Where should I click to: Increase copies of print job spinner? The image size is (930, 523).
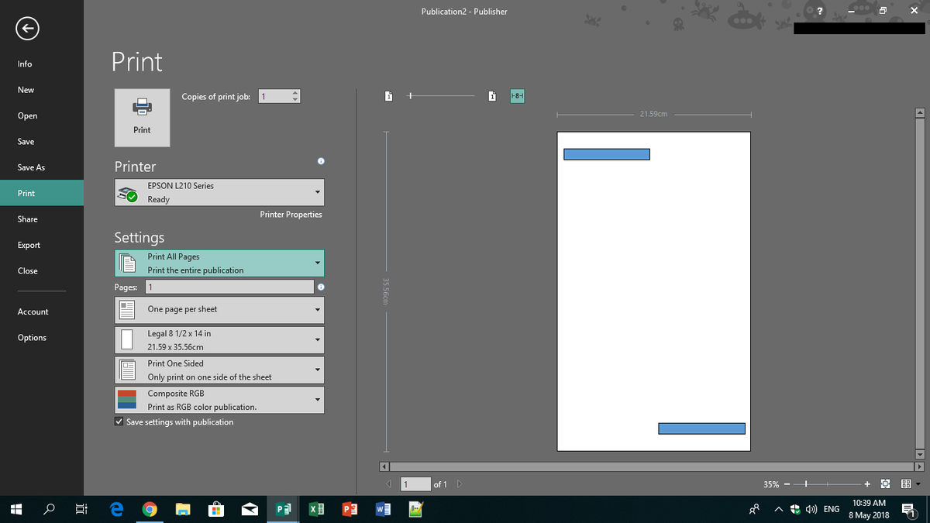coord(294,93)
